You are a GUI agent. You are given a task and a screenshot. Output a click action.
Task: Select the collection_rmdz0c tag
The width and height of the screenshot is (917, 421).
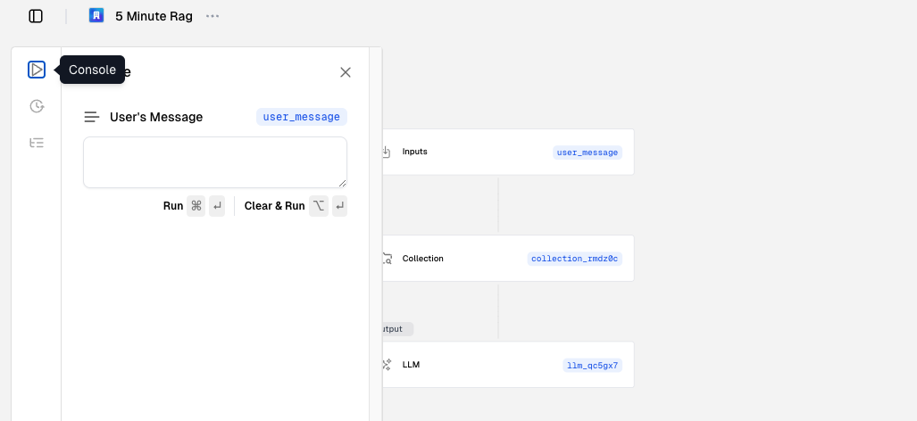(x=574, y=259)
